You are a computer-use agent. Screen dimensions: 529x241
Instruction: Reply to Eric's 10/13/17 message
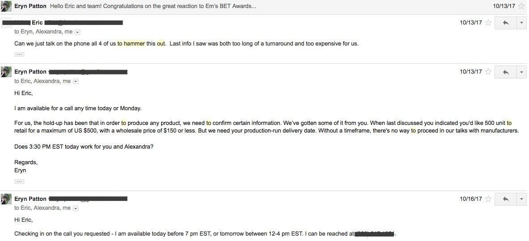506,23
